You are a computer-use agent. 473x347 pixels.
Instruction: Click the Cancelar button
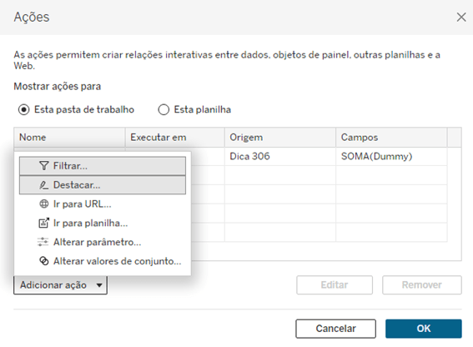click(x=335, y=329)
